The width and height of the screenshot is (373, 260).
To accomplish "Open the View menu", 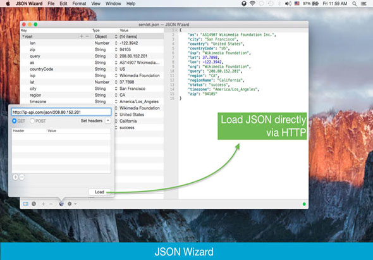I will [95, 4].
